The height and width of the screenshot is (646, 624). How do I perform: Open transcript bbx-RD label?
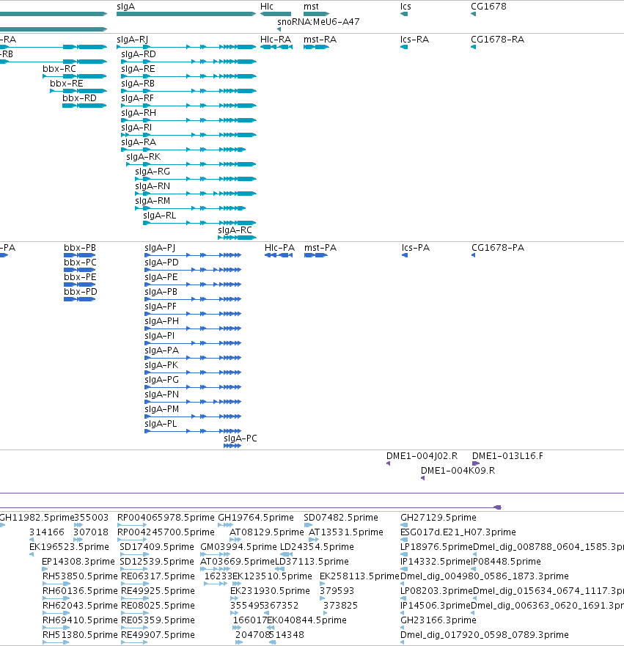pos(79,98)
